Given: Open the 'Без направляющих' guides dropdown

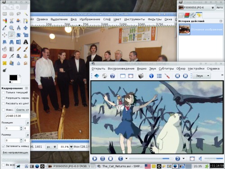Looking at the screenshot, I should coord(15,152).
